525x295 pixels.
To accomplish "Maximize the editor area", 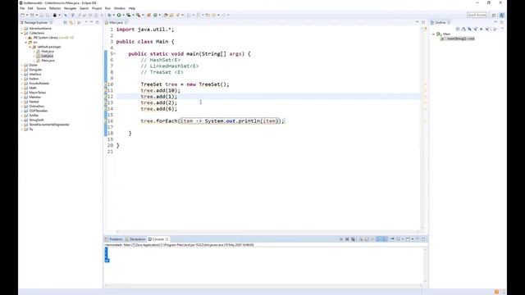I will tap(423, 22).
